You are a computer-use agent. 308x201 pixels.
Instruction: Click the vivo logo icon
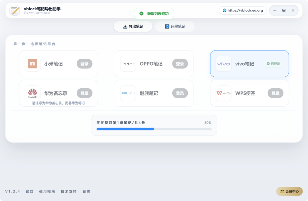click(x=224, y=64)
